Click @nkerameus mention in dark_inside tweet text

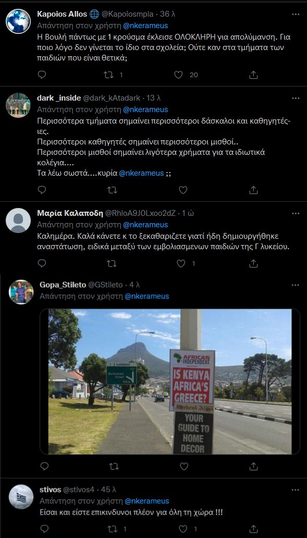pyautogui.click(x=141, y=173)
